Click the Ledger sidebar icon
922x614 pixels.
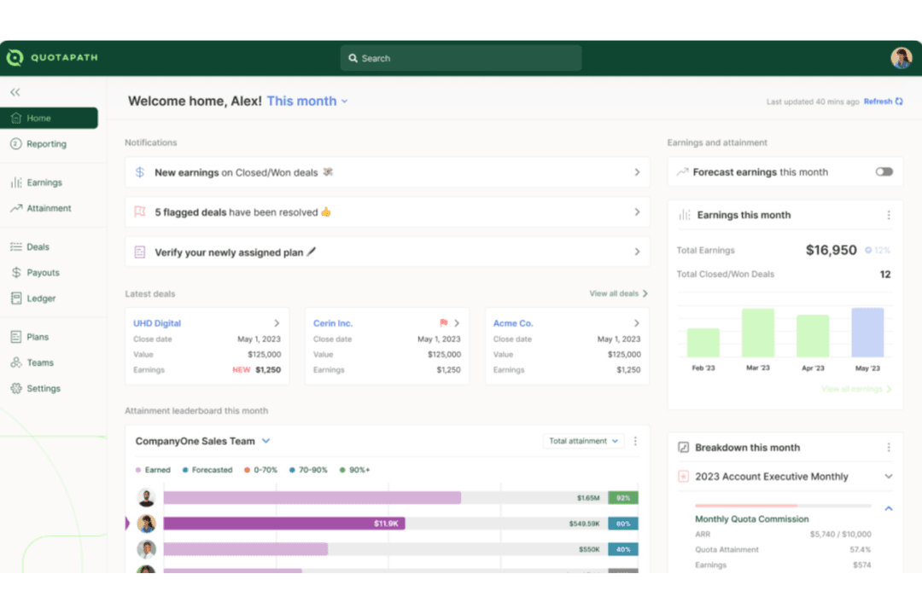click(x=16, y=298)
